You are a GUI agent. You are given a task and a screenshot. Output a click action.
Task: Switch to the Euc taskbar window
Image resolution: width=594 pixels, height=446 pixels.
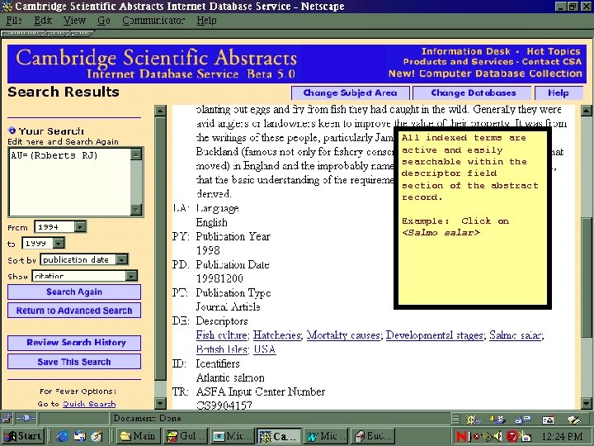(374, 436)
